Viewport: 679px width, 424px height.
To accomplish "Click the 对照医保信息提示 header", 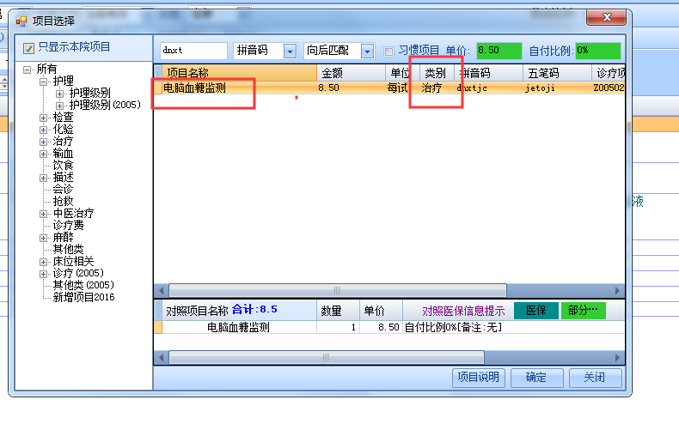I will coord(463,311).
